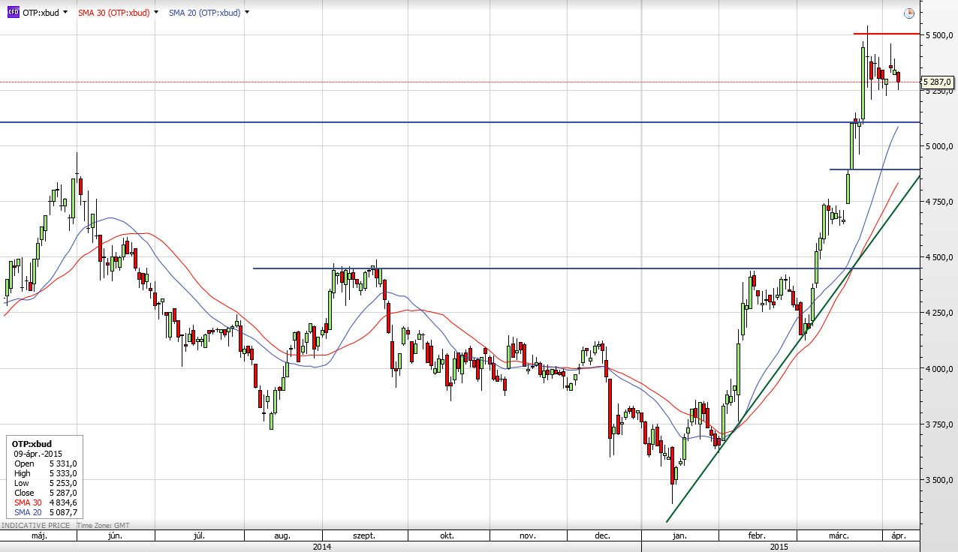
Task: Click the aug. month label
Action: tap(282, 535)
